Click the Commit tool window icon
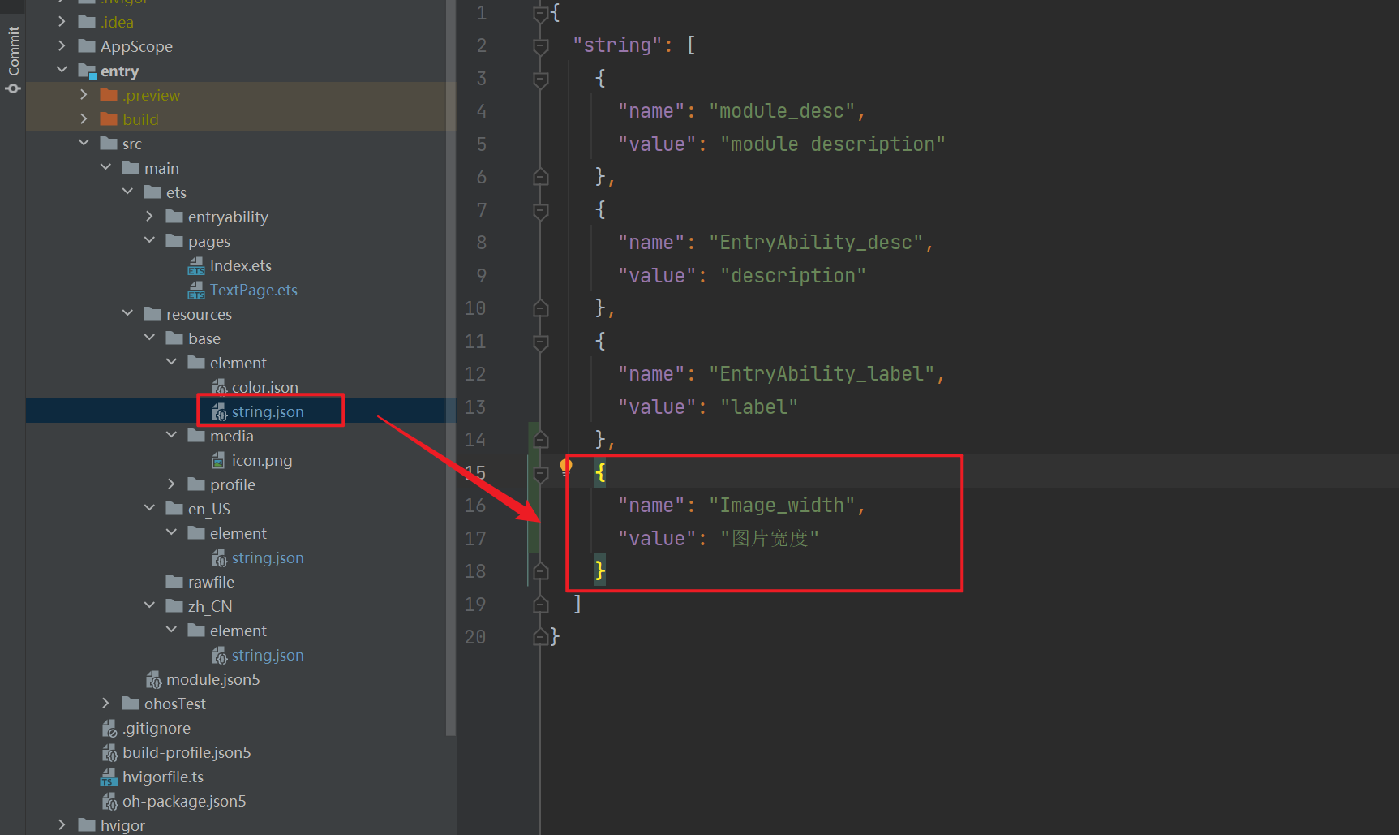 (13, 60)
